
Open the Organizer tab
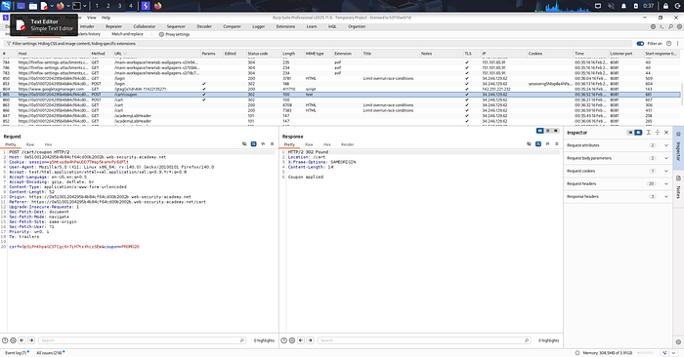coord(357,26)
